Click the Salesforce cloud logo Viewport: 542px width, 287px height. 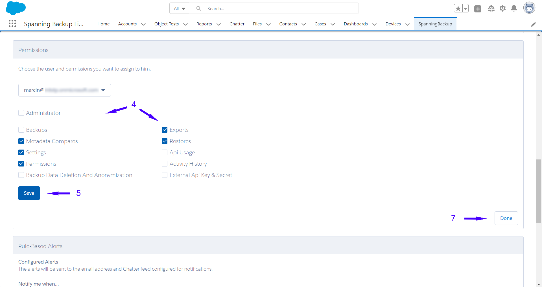(x=16, y=8)
